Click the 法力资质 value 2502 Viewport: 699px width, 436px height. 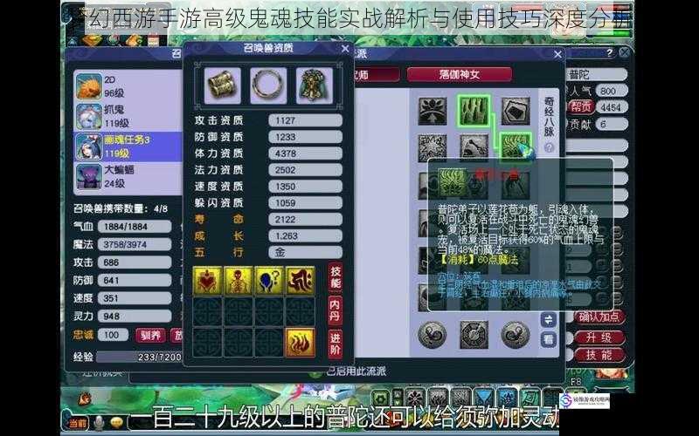(x=305, y=170)
